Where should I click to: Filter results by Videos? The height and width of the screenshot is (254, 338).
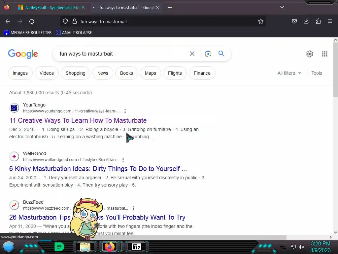(47, 73)
